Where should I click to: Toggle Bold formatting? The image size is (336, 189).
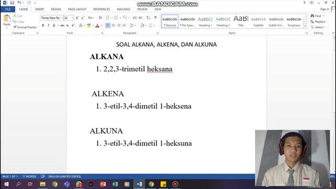coord(43,26)
